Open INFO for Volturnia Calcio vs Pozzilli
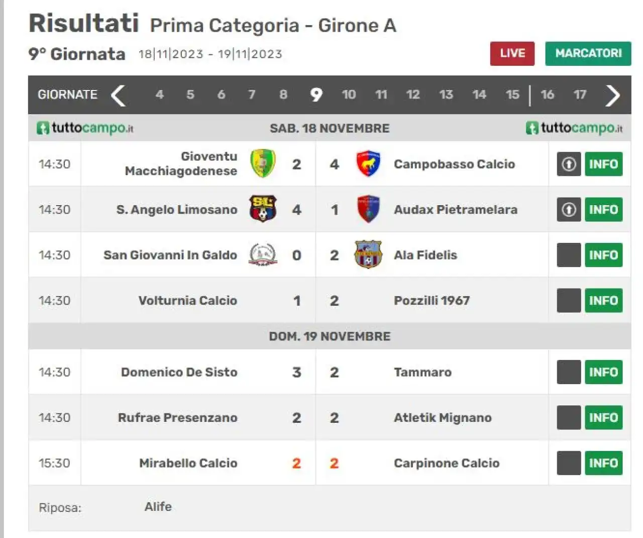The height and width of the screenshot is (538, 643). click(603, 301)
